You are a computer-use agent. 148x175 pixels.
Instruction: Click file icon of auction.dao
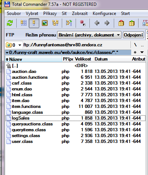pos(9,71)
